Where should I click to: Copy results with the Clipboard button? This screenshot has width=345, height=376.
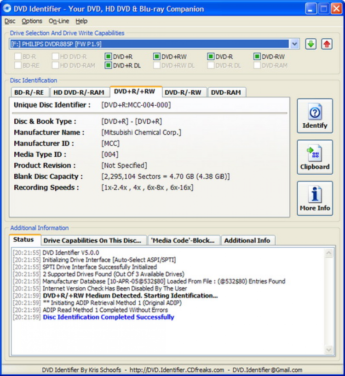click(315, 157)
